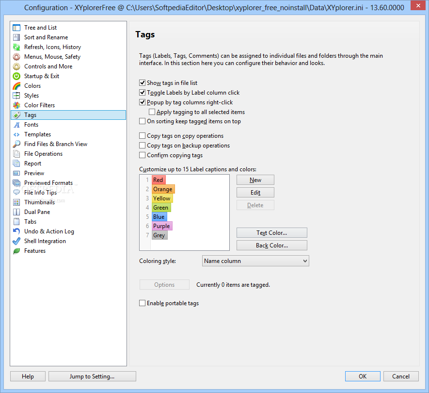Select the Orange label swatch
This screenshot has height=393, width=429.
click(163, 189)
